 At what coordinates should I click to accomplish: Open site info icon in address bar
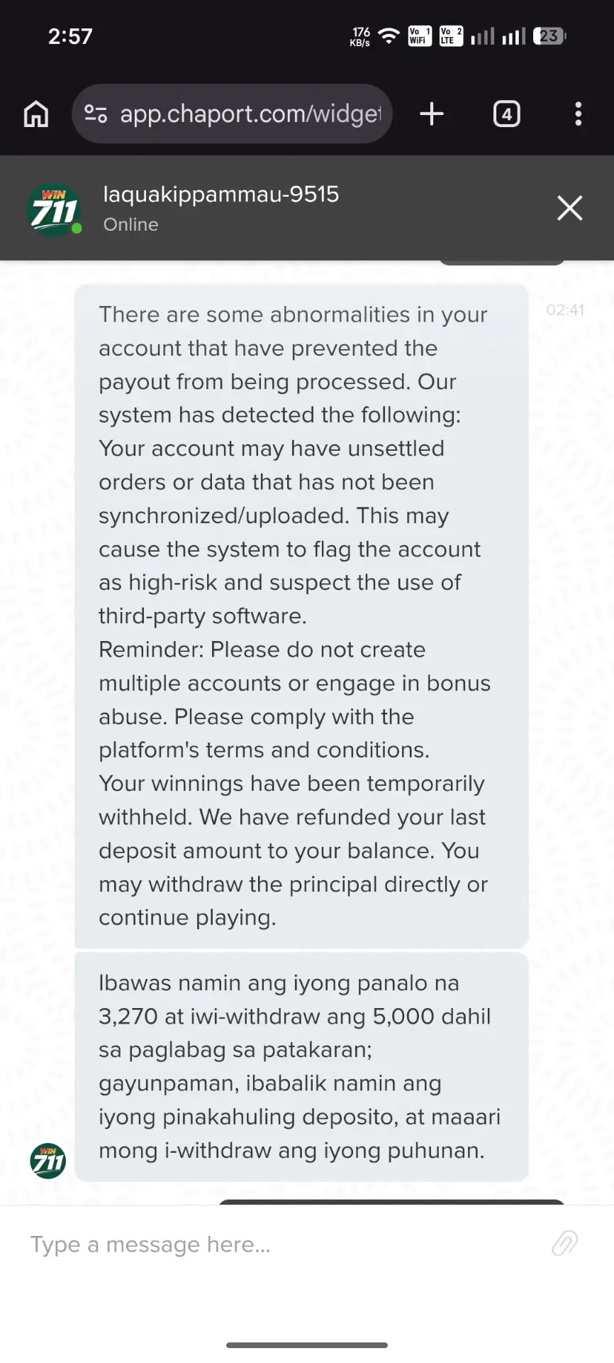click(96, 114)
